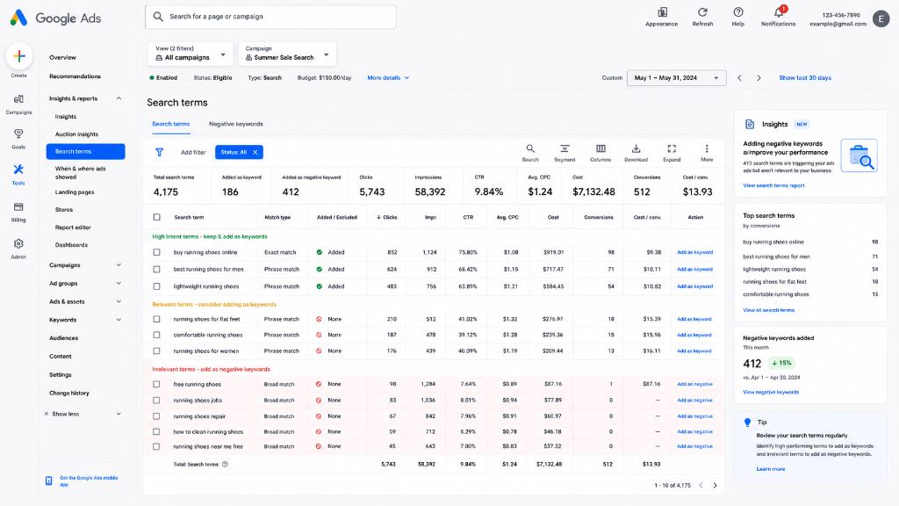Check the 'free running shoes' row

tap(156, 384)
